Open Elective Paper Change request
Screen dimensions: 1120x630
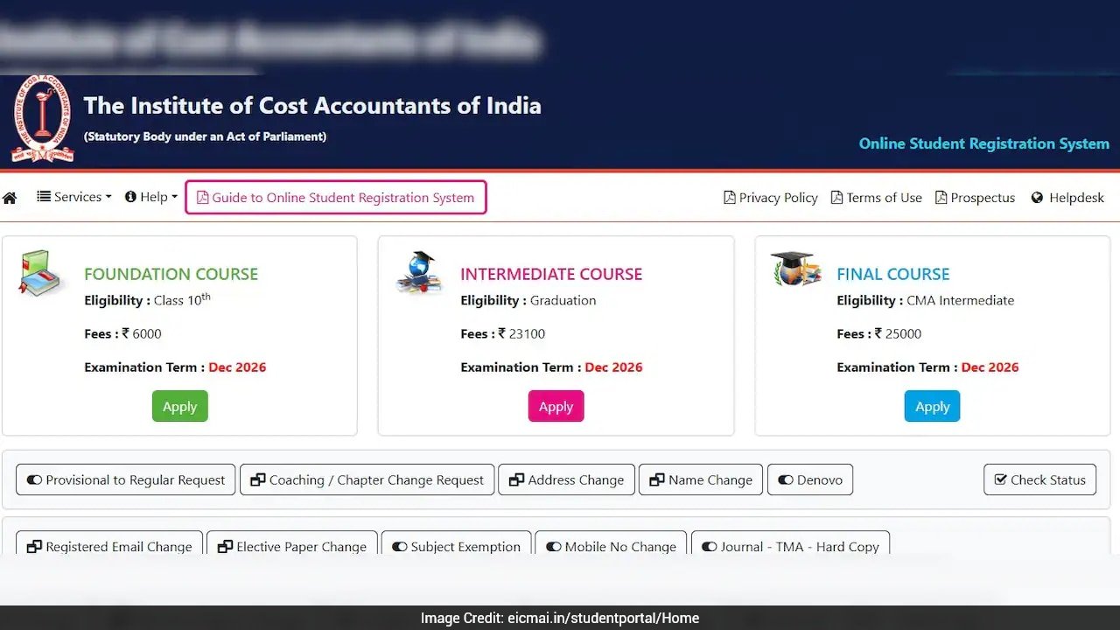[292, 543]
